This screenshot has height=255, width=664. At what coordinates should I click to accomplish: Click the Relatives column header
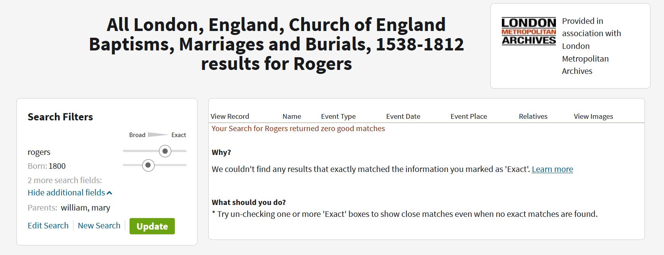coord(533,116)
